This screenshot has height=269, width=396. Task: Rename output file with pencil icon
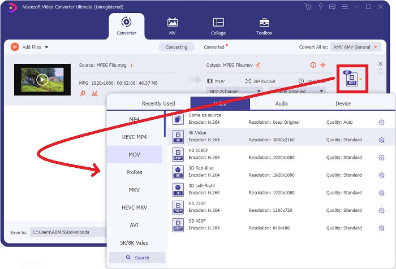pos(258,65)
